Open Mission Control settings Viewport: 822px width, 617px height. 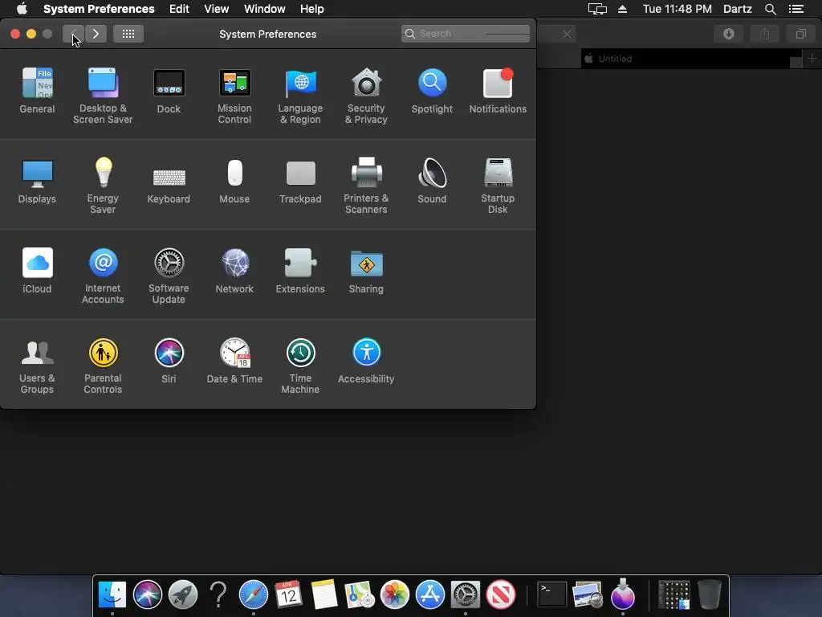234,96
